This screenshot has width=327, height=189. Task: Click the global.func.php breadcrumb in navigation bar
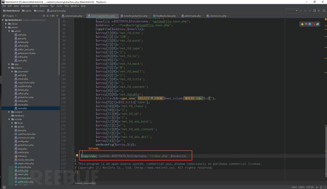(56, 11)
